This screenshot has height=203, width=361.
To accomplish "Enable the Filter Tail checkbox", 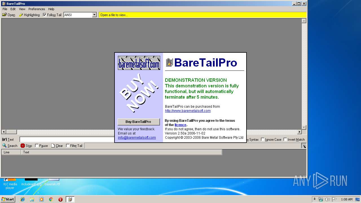I will [68, 146].
